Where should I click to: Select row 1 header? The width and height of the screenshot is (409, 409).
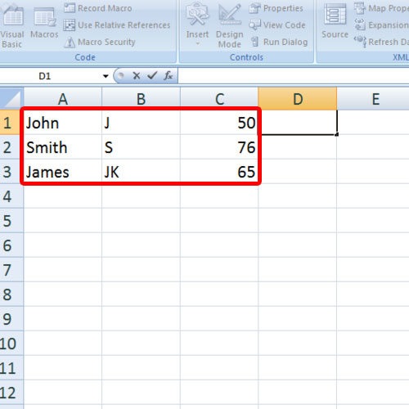point(11,123)
